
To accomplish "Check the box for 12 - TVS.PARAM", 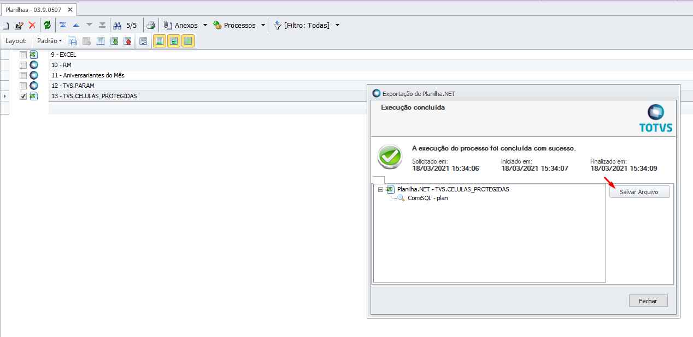I will pyautogui.click(x=23, y=86).
